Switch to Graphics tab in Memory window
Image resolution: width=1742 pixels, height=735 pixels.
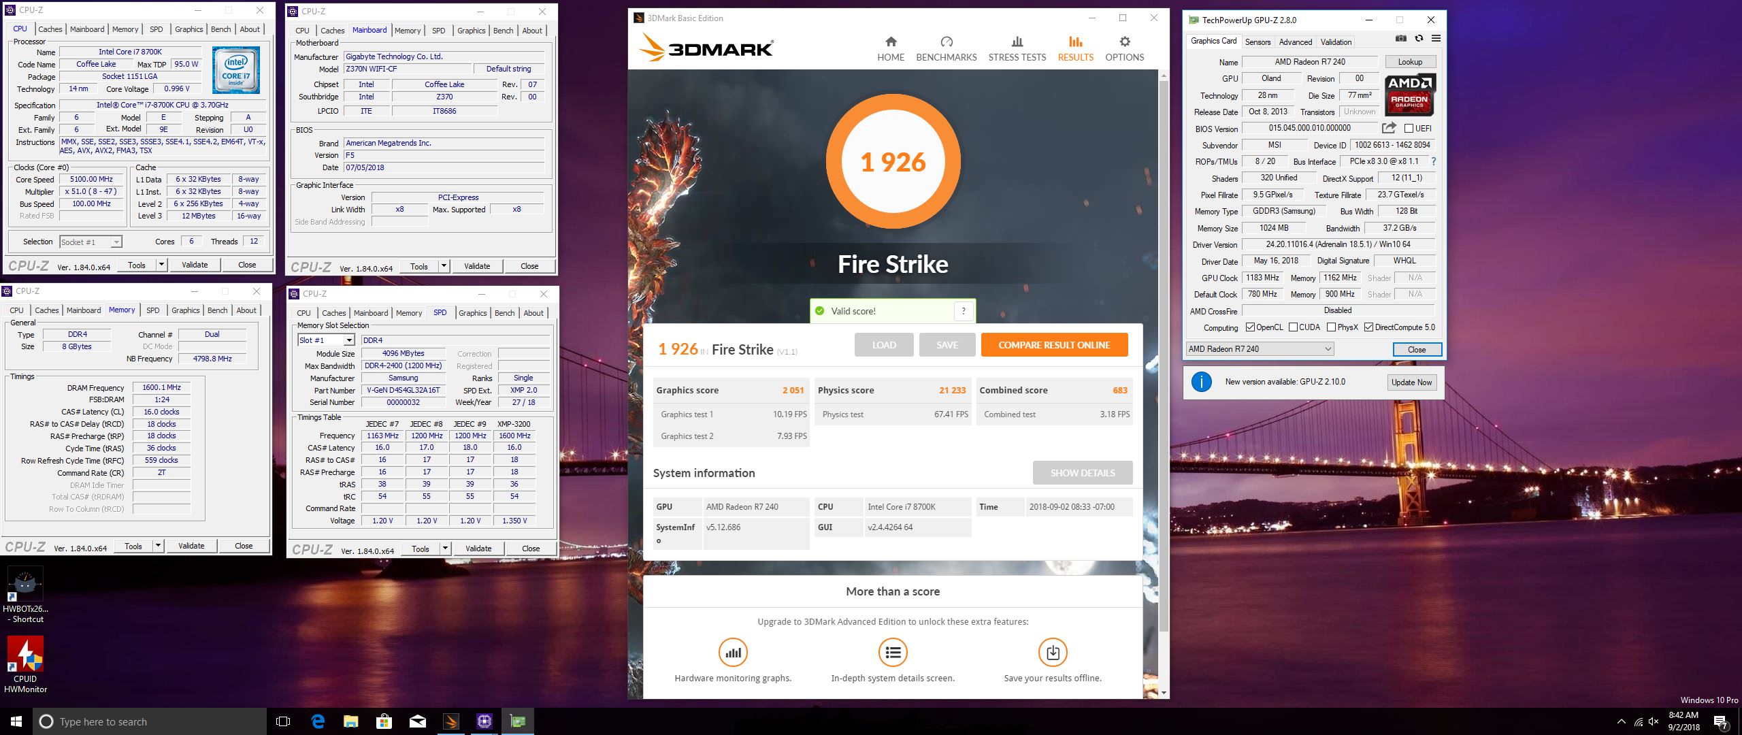click(x=185, y=310)
